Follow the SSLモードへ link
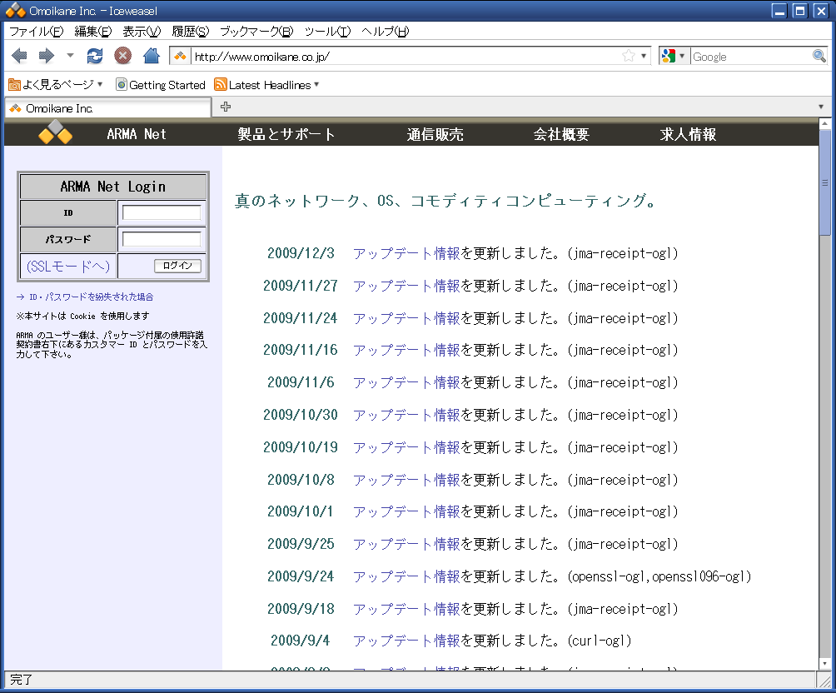The image size is (836, 693). (68, 266)
